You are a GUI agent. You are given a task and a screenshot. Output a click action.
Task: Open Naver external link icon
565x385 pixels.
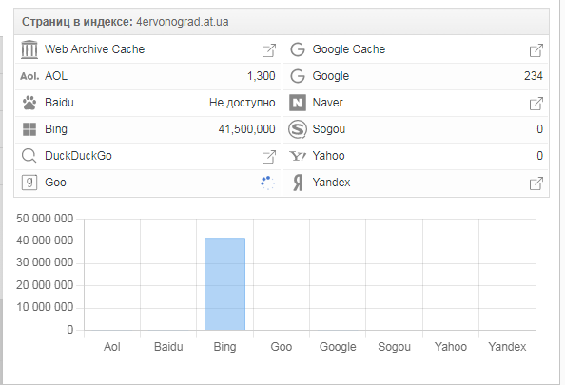click(536, 104)
